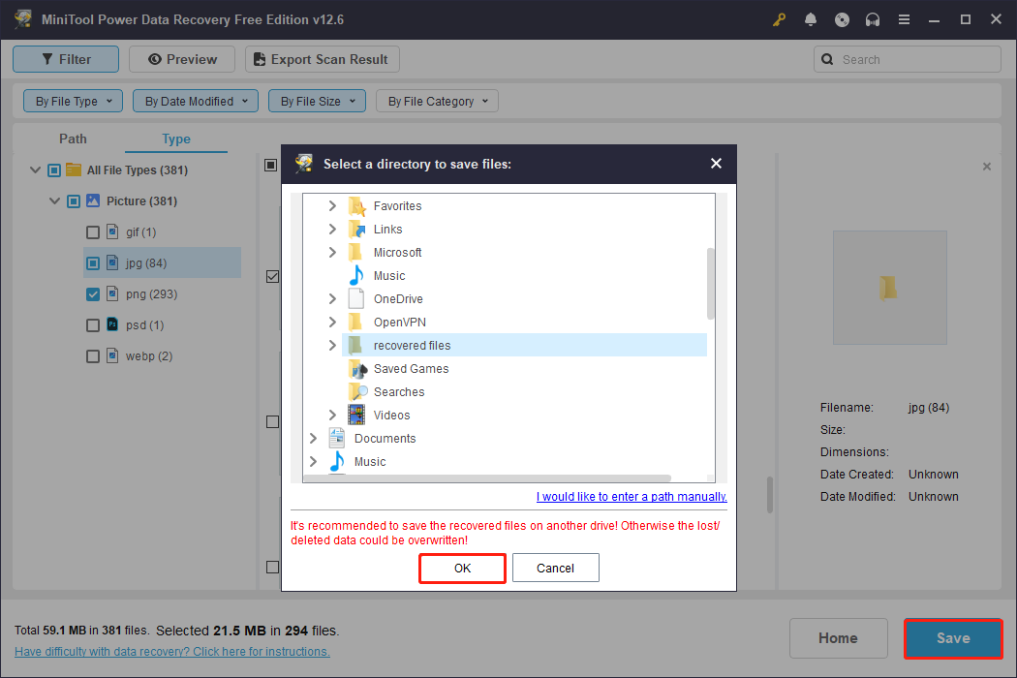Open the hamburger menu in the title bar
This screenshot has width=1017, height=678.
pos(904,18)
